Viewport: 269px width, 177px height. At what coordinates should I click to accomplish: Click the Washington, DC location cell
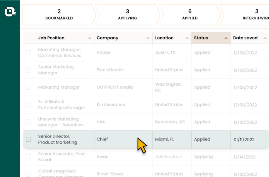click(172, 87)
